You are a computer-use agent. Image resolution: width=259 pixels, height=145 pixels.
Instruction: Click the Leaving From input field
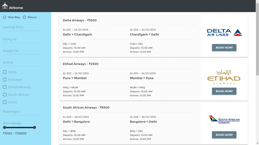(x=21, y=27)
